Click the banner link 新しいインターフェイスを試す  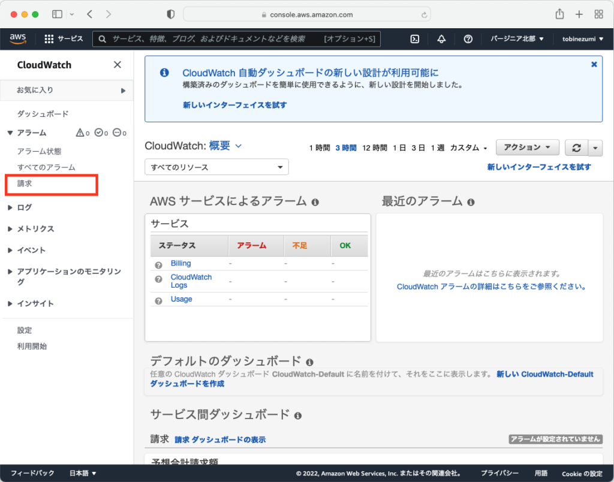tap(234, 105)
